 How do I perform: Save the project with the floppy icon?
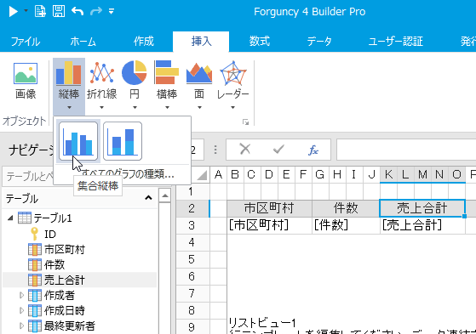pos(59,12)
